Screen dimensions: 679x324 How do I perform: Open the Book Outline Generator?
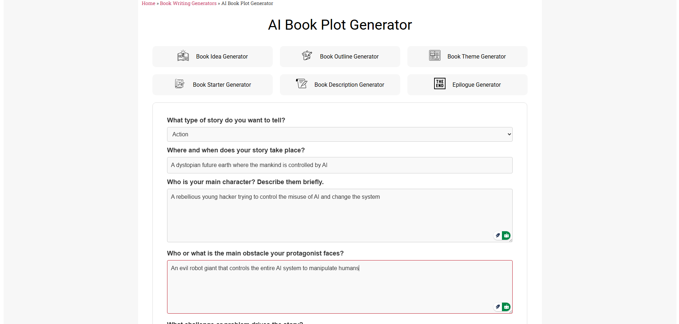[339, 56]
